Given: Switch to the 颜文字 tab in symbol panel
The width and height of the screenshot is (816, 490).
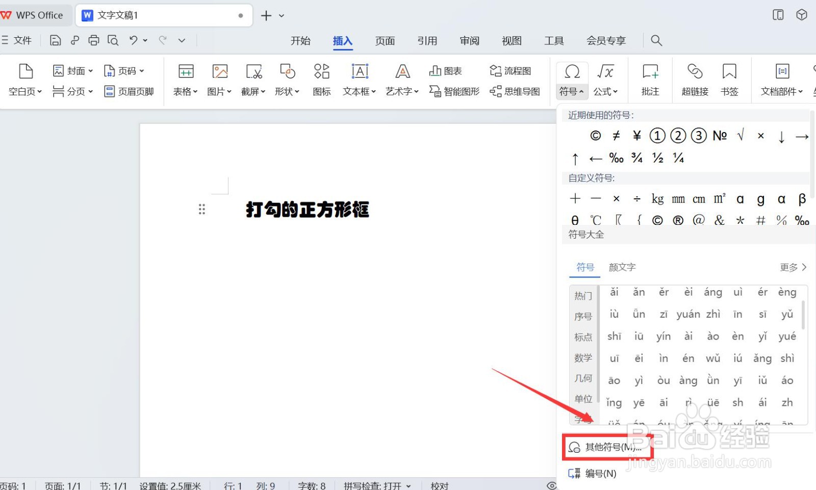Looking at the screenshot, I should click(x=622, y=267).
